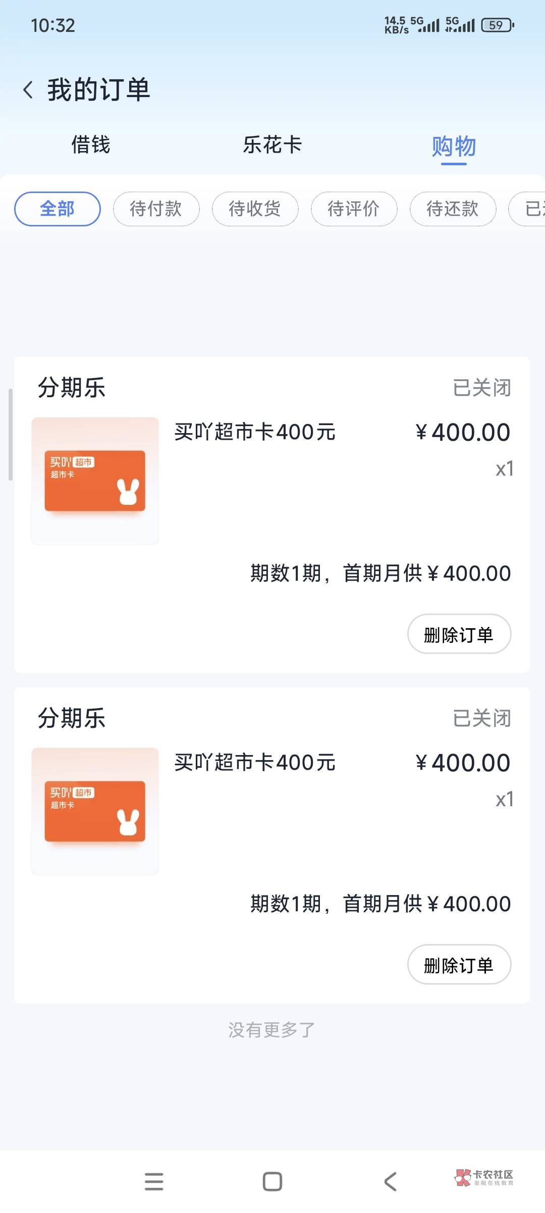The image size is (545, 1213).
Task: Filter orders by 待付款
Action: (x=156, y=209)
